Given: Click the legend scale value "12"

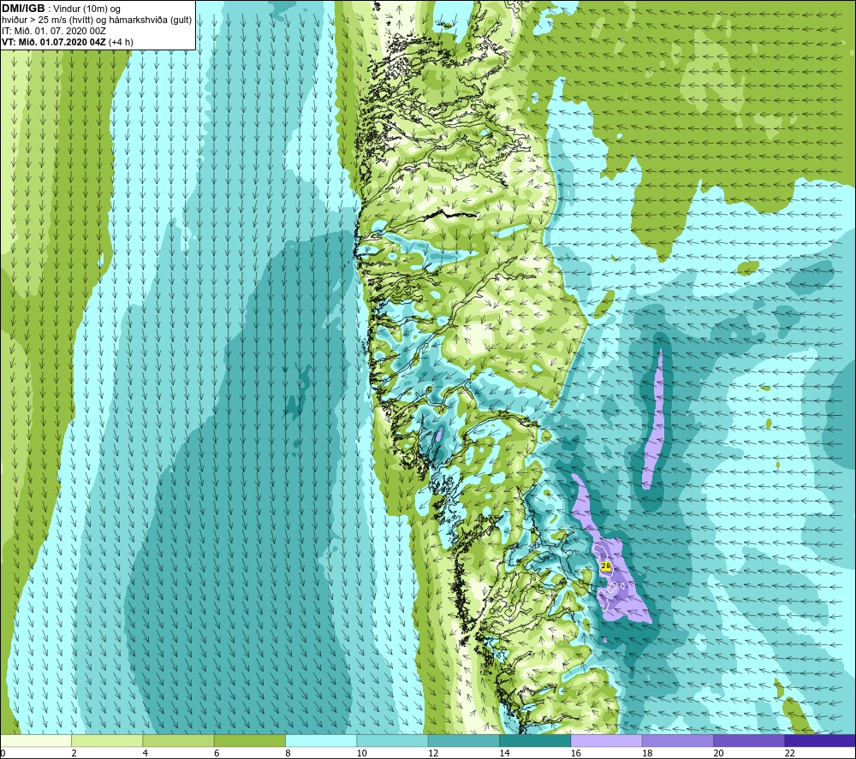Looking at the screenshot, I should [433, 753].
